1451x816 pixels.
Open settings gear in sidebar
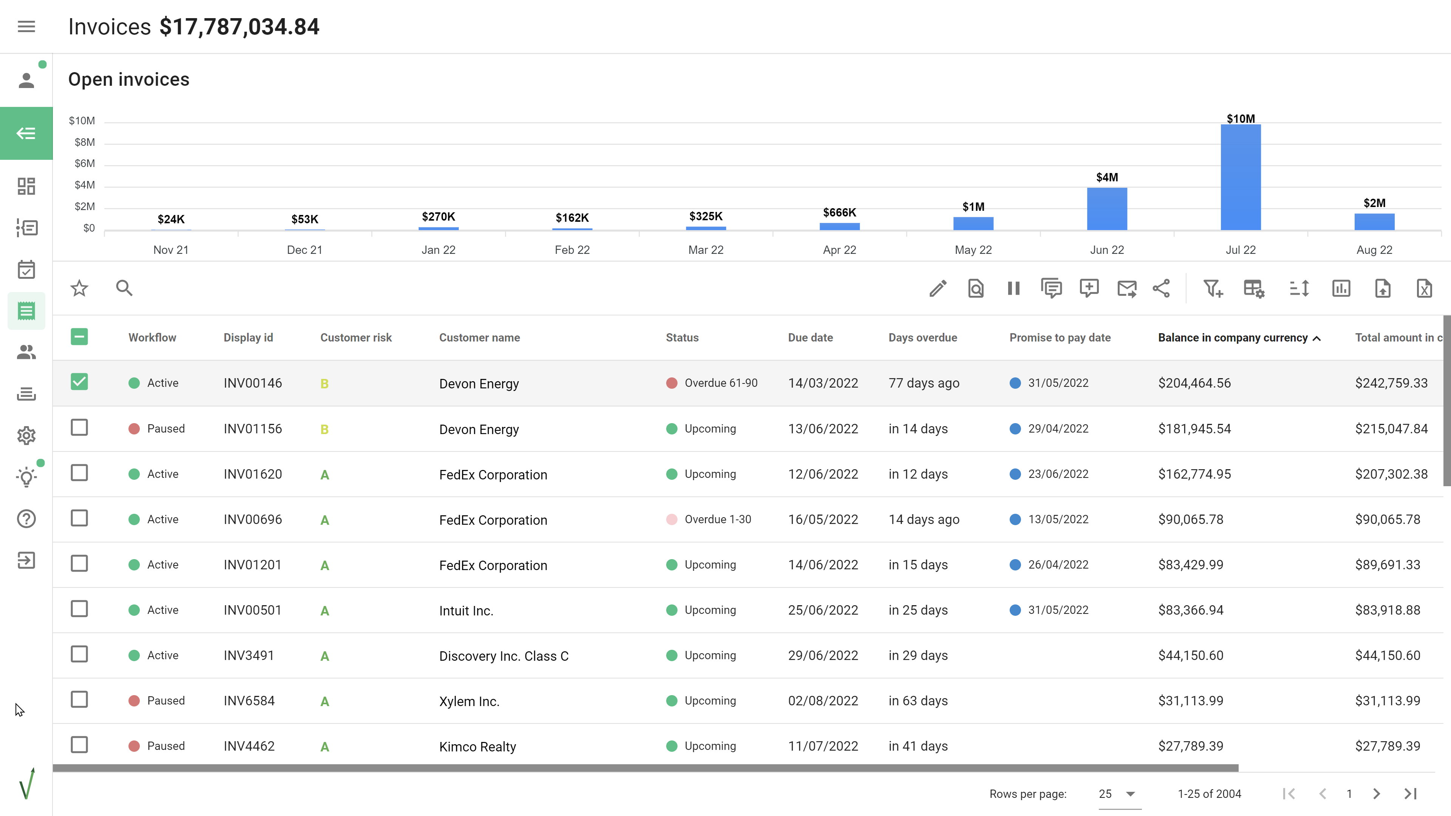[x=26, y=435]
